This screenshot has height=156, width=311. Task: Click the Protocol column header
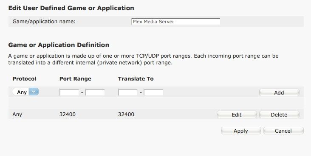(x=24, y=78)
